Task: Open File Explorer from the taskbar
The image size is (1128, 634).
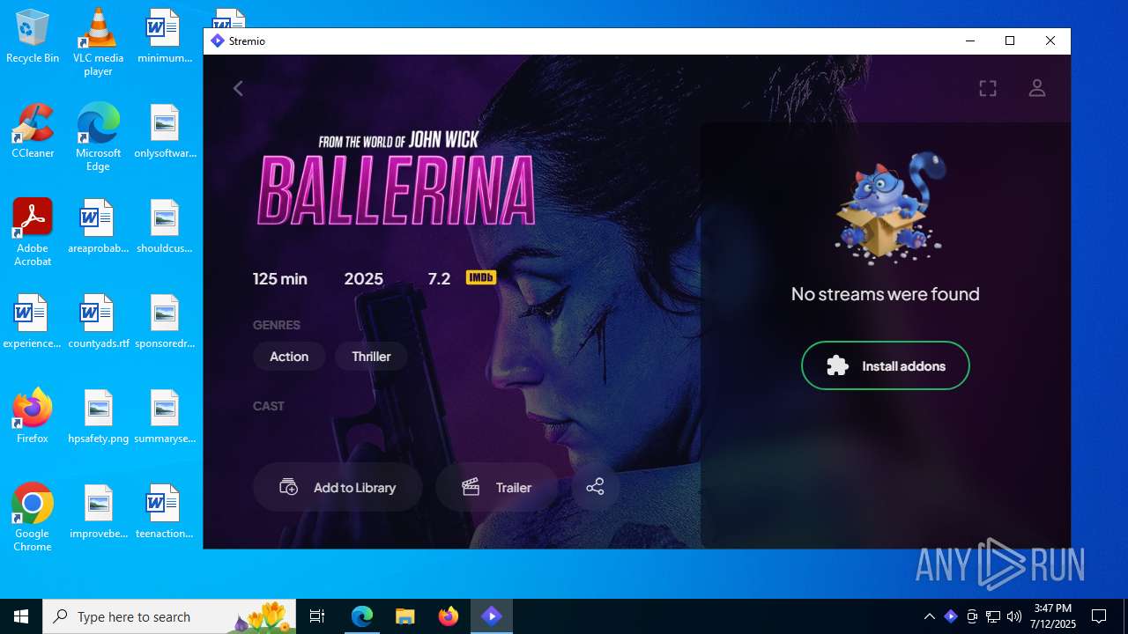Action: (x=405, y=616)
